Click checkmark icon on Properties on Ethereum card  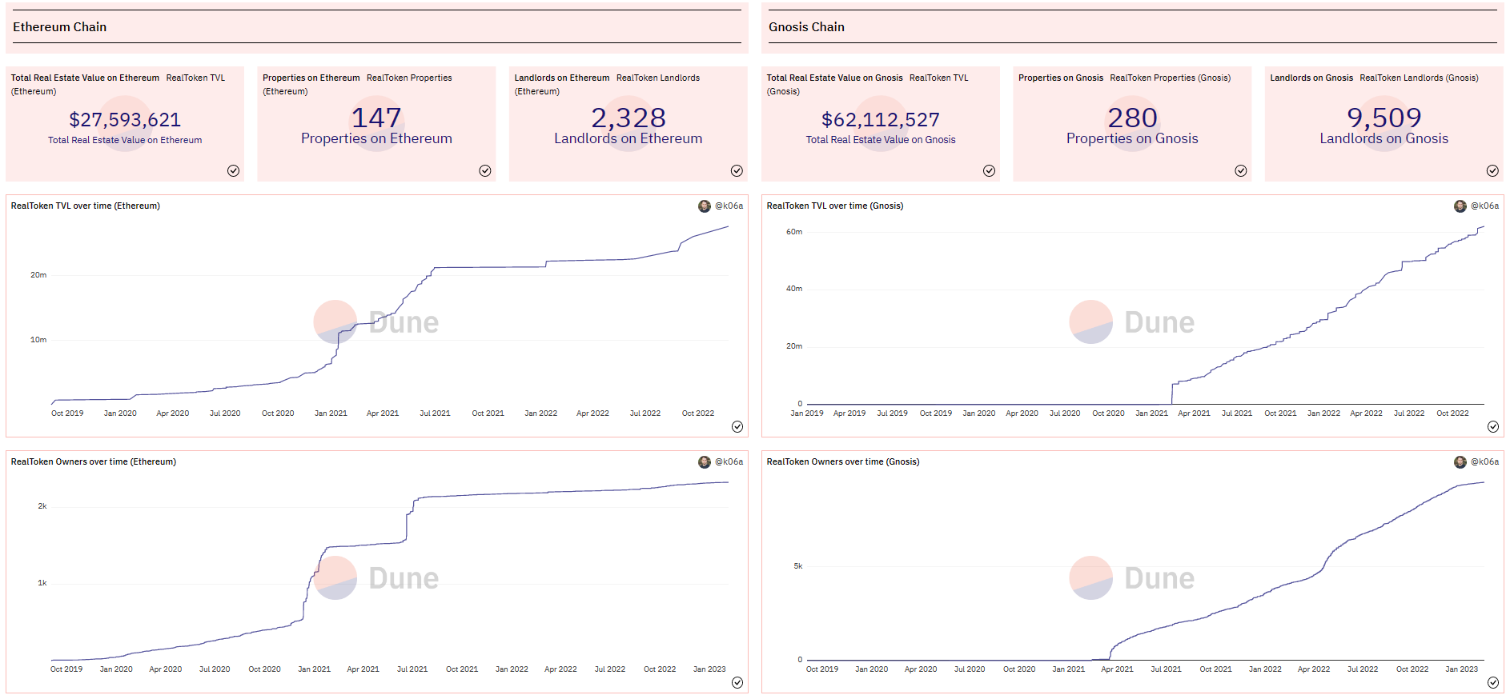(x=485, y=170)
